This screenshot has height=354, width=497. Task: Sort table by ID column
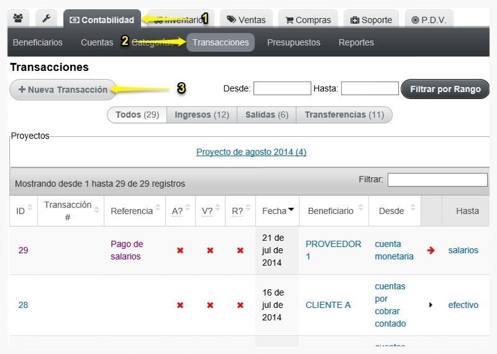pyautogui.click(x=24, y=211)
